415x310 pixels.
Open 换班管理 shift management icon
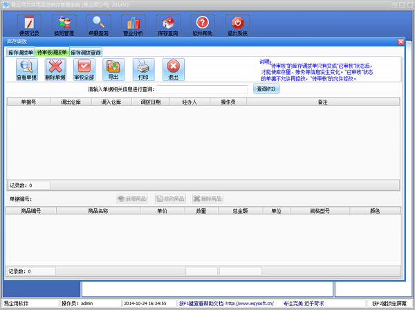tap(64, 26)
